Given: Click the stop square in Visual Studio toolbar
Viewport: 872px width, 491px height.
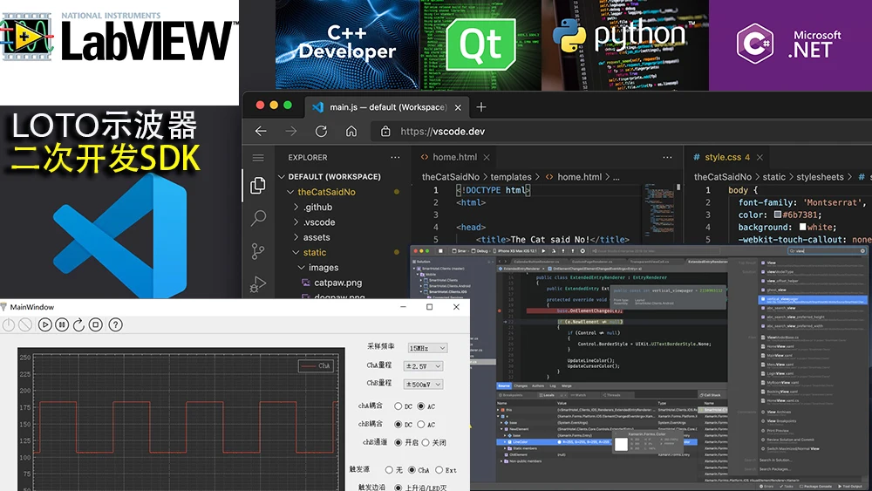Looking at the screenshot, I should [440, 251].
